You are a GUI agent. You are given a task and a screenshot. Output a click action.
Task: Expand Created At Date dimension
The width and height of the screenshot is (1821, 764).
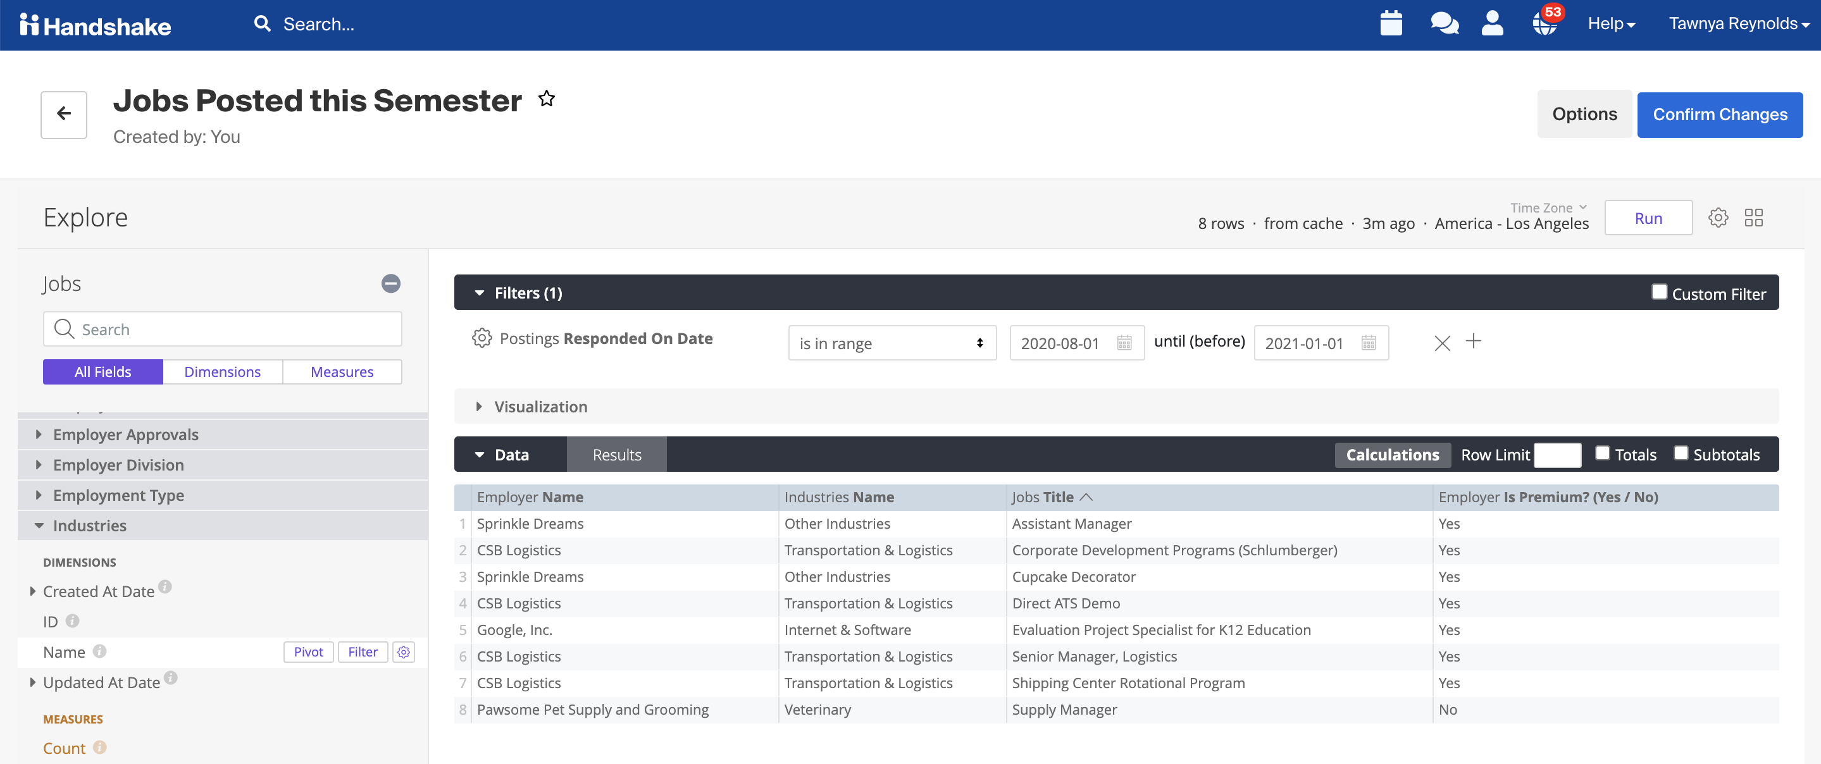32,591
